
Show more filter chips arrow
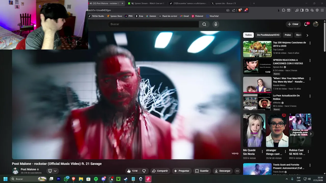click(x=307, y=35)
